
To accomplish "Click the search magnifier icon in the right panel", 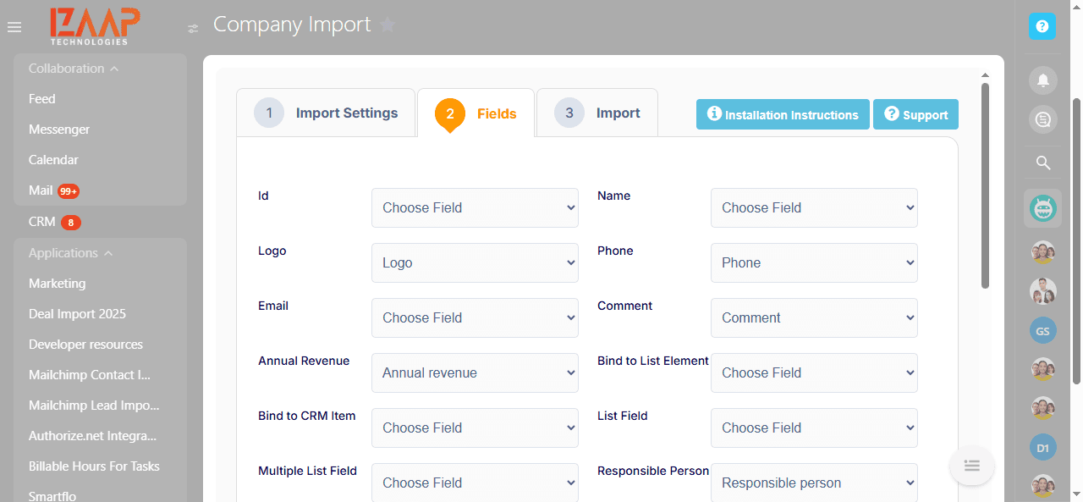I will tap(1042, 163).
